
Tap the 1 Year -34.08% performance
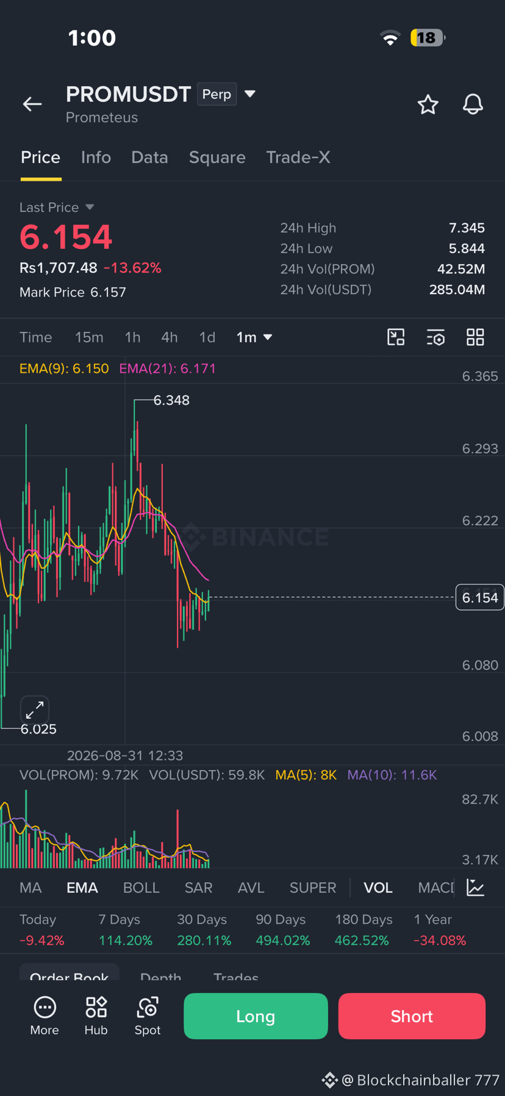click(x=440, y=930)
